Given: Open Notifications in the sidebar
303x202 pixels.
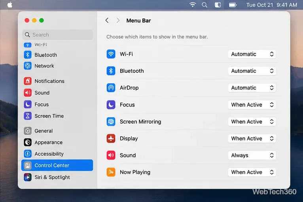Looking at the screenshot, I should pos(57,81).
